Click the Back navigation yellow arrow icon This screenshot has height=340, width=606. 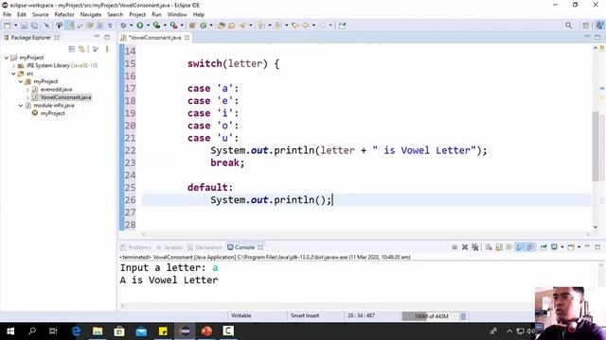pos(305,25)
